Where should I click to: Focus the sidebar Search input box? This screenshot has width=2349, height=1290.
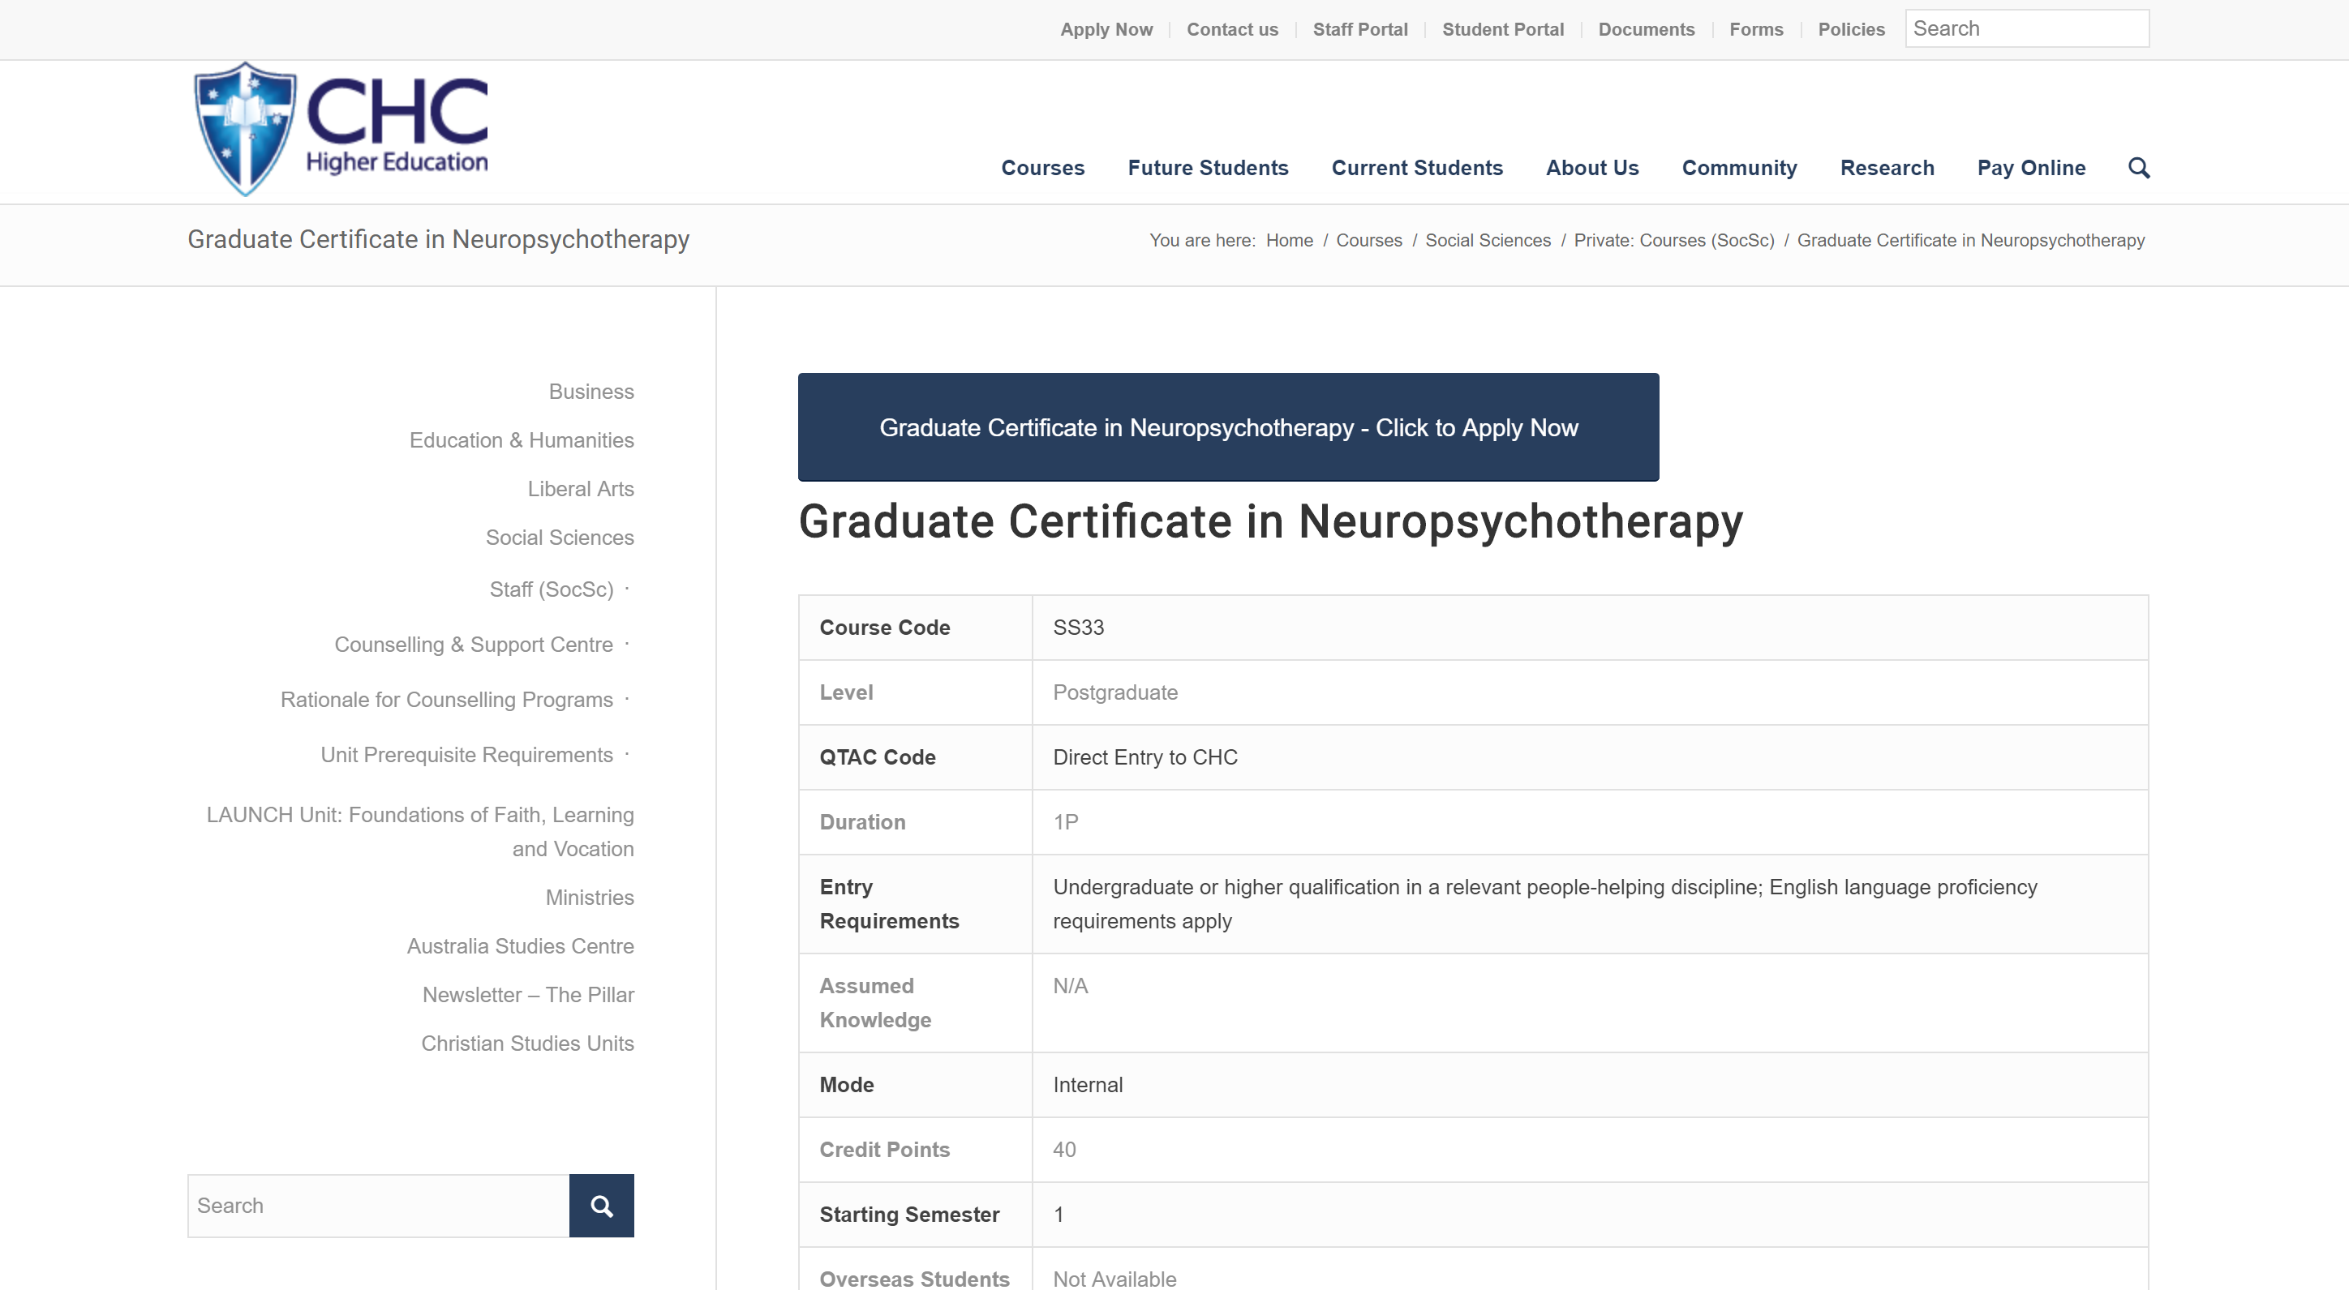377,1205
